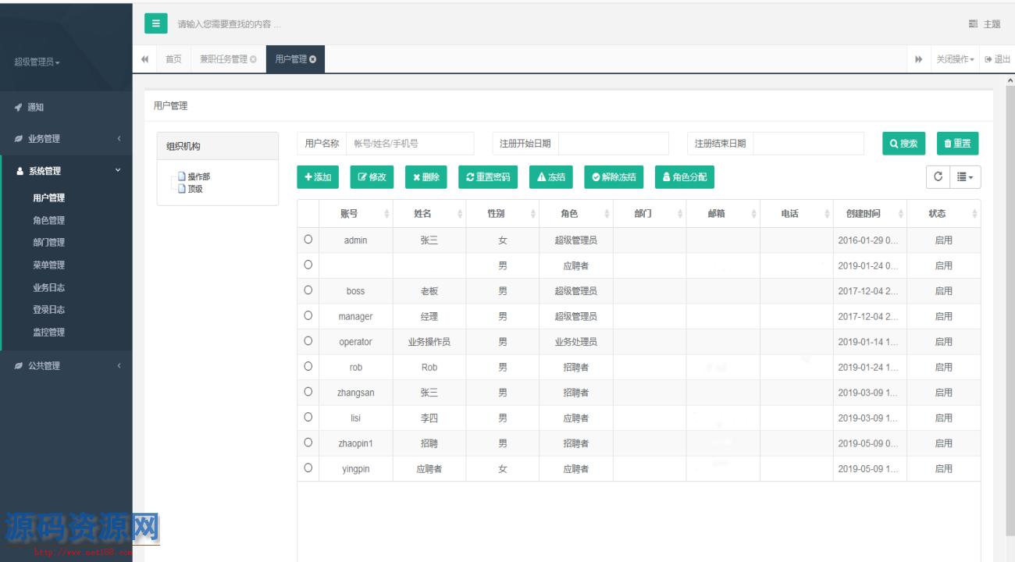Click the 删除 delete button
The width and height of the screenshot is (1015, 562).
(426, 177)
